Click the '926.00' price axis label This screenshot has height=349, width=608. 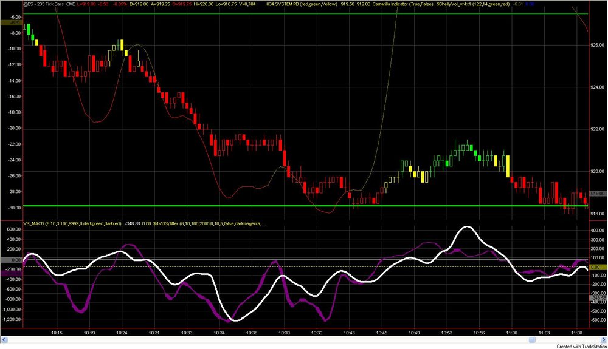tap(597, 46)
